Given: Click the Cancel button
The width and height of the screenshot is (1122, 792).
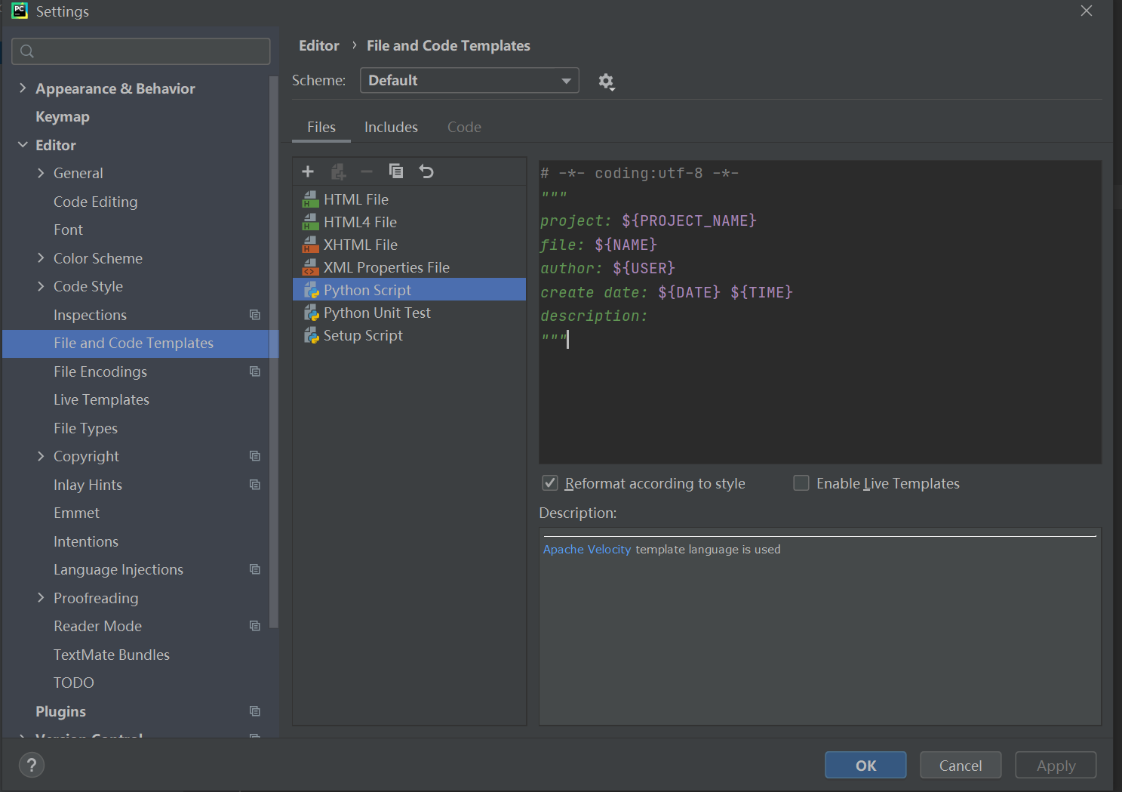Looking at the screenshot, I should click(961, 766).
